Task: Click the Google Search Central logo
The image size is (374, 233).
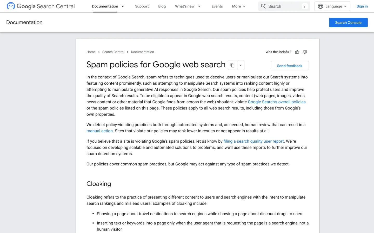Action: click(x=41, y=6)
